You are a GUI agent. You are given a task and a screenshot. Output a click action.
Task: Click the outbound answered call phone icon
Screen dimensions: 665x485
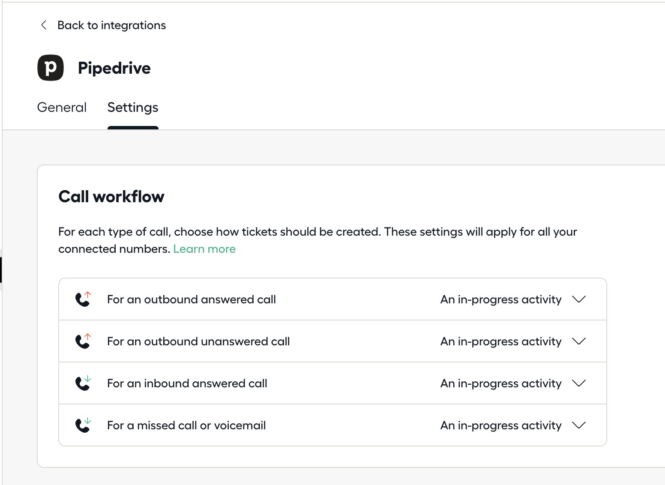(x=83, y=299)
